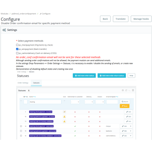Open the Send email to customer filter dropdown
Screen dimensions: 152x152
[x=75, y=102]
